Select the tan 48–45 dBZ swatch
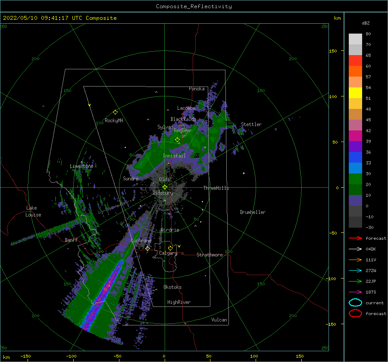Image resolution: width=388 pixels, height=362 pixels. pyautogui.click(x=355, y=114)
